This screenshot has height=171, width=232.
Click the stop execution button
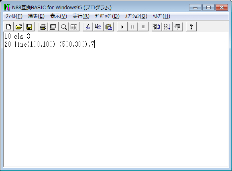click(x=143, y=27)
